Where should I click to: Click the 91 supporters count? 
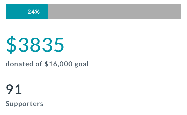[x=14, y=89]
